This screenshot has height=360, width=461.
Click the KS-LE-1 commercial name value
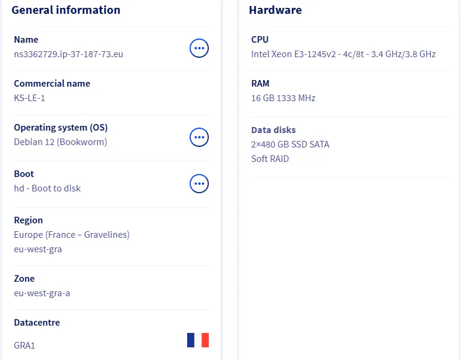[x=29, y=98]
